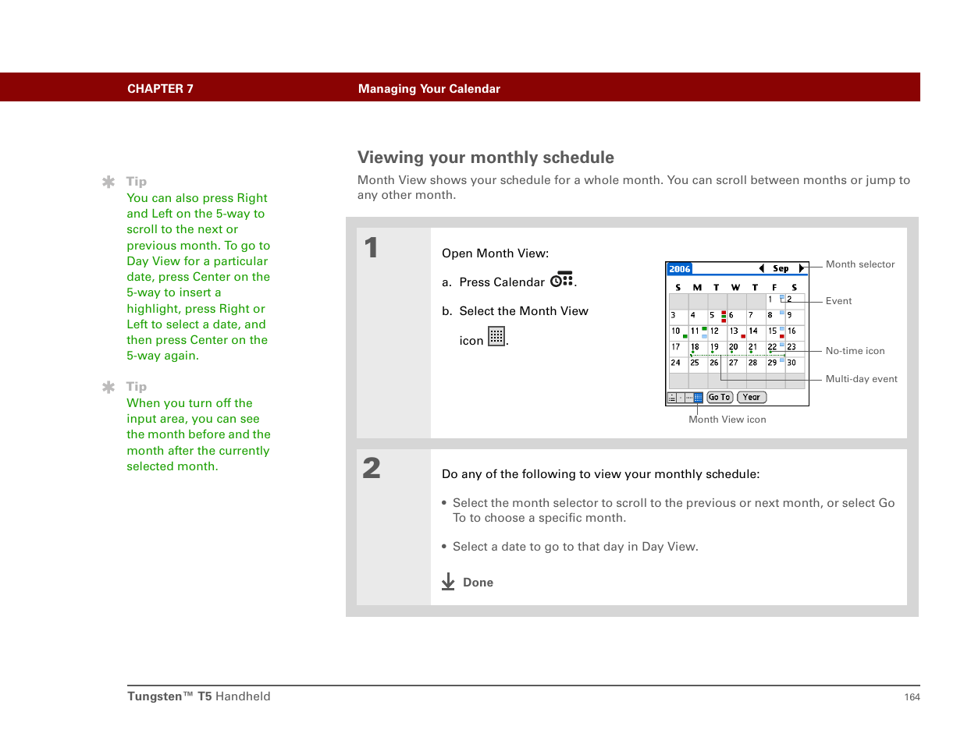The width and height of the screenshot is (964, 744).
Task: Tap the Go To button
Action: (720, 397)
